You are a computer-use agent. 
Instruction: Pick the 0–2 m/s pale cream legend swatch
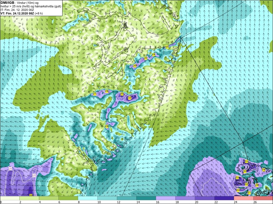tap(10, 198)
